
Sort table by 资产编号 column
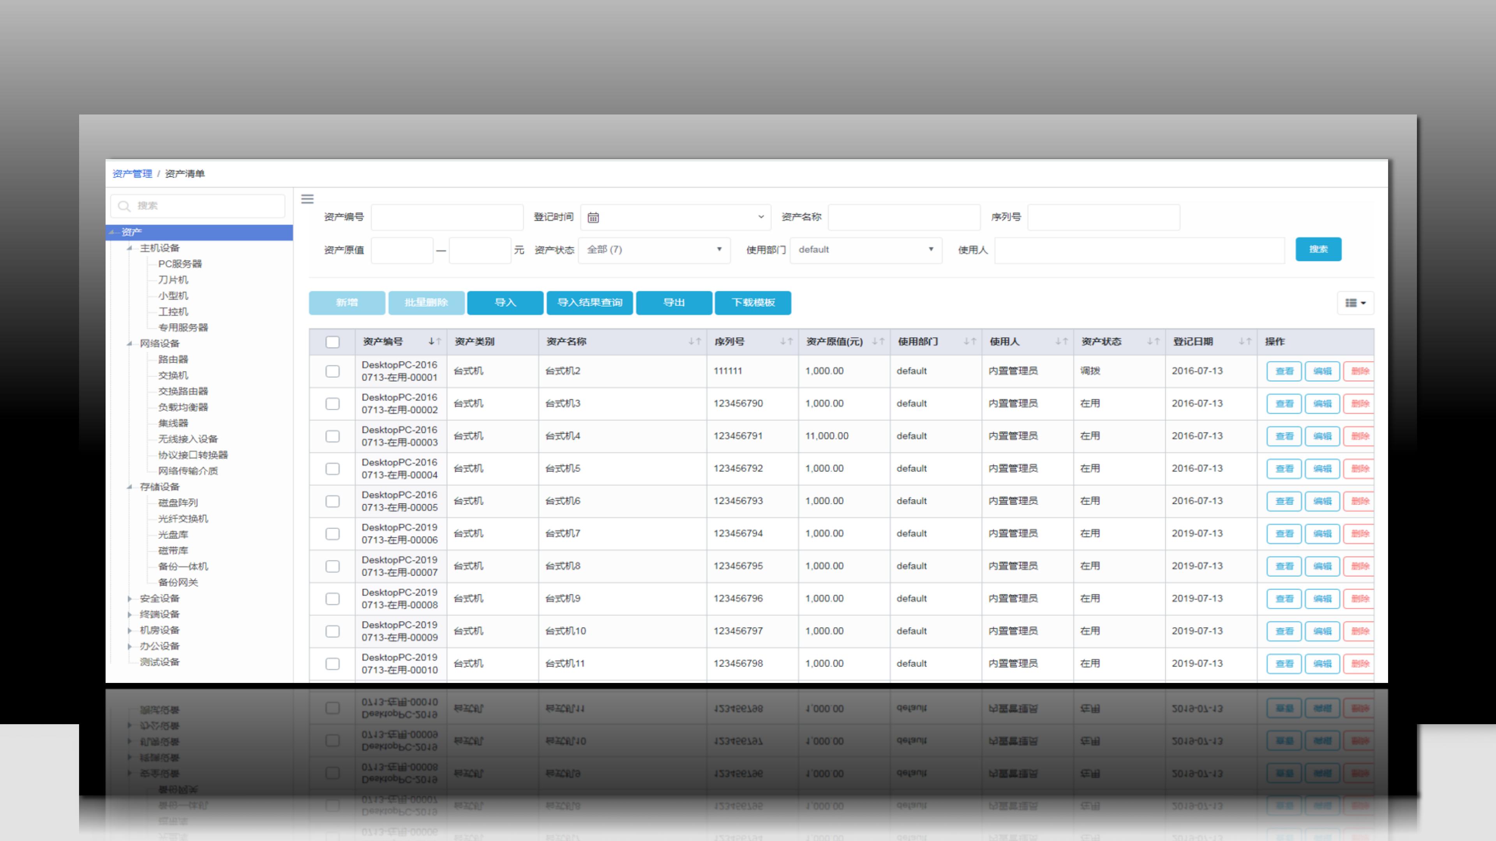(435, 342)
